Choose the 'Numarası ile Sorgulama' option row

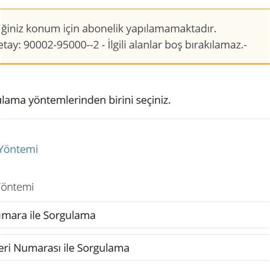pos(135,248)
